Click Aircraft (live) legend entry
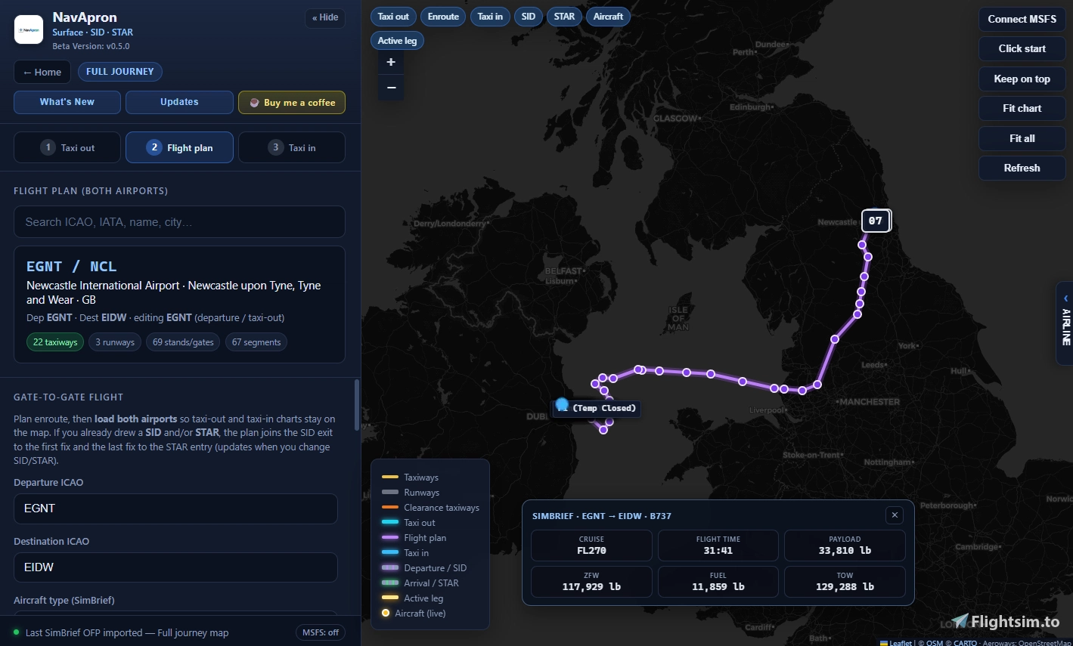 [414, 613]
